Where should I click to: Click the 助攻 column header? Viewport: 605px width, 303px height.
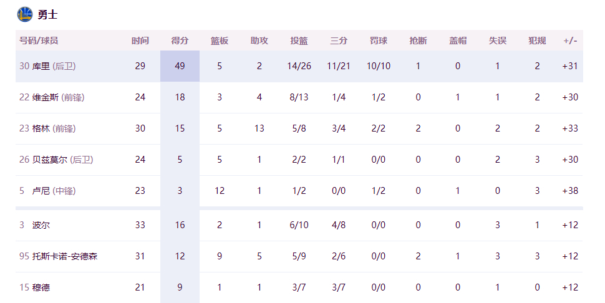click(259, 41)
